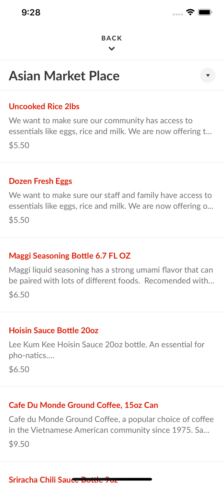Viewport: 224px width, 485px height.
Task: View the Hoisin Sauce Bottle 20oz details
Action: coord(54,331)
